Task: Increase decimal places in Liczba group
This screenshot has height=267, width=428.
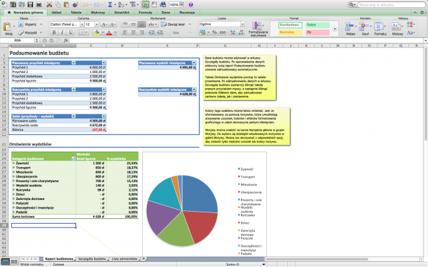Action: click(x=232, y=32)
